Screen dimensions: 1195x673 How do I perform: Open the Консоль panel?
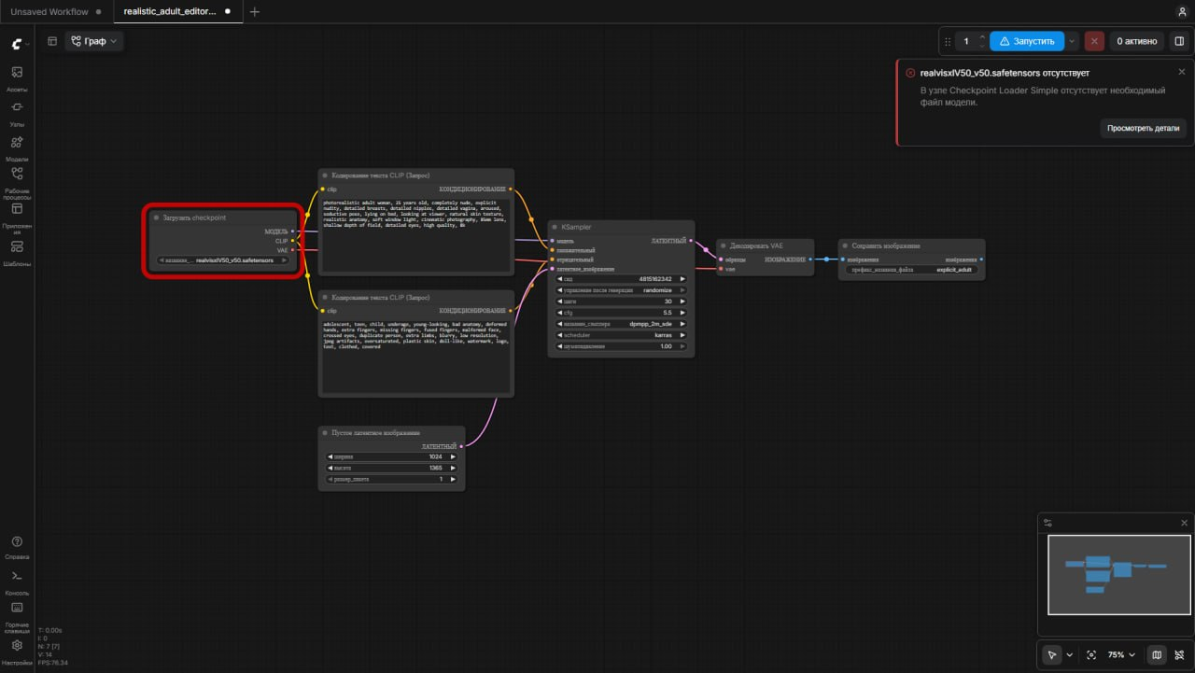[x=17, y=582]
